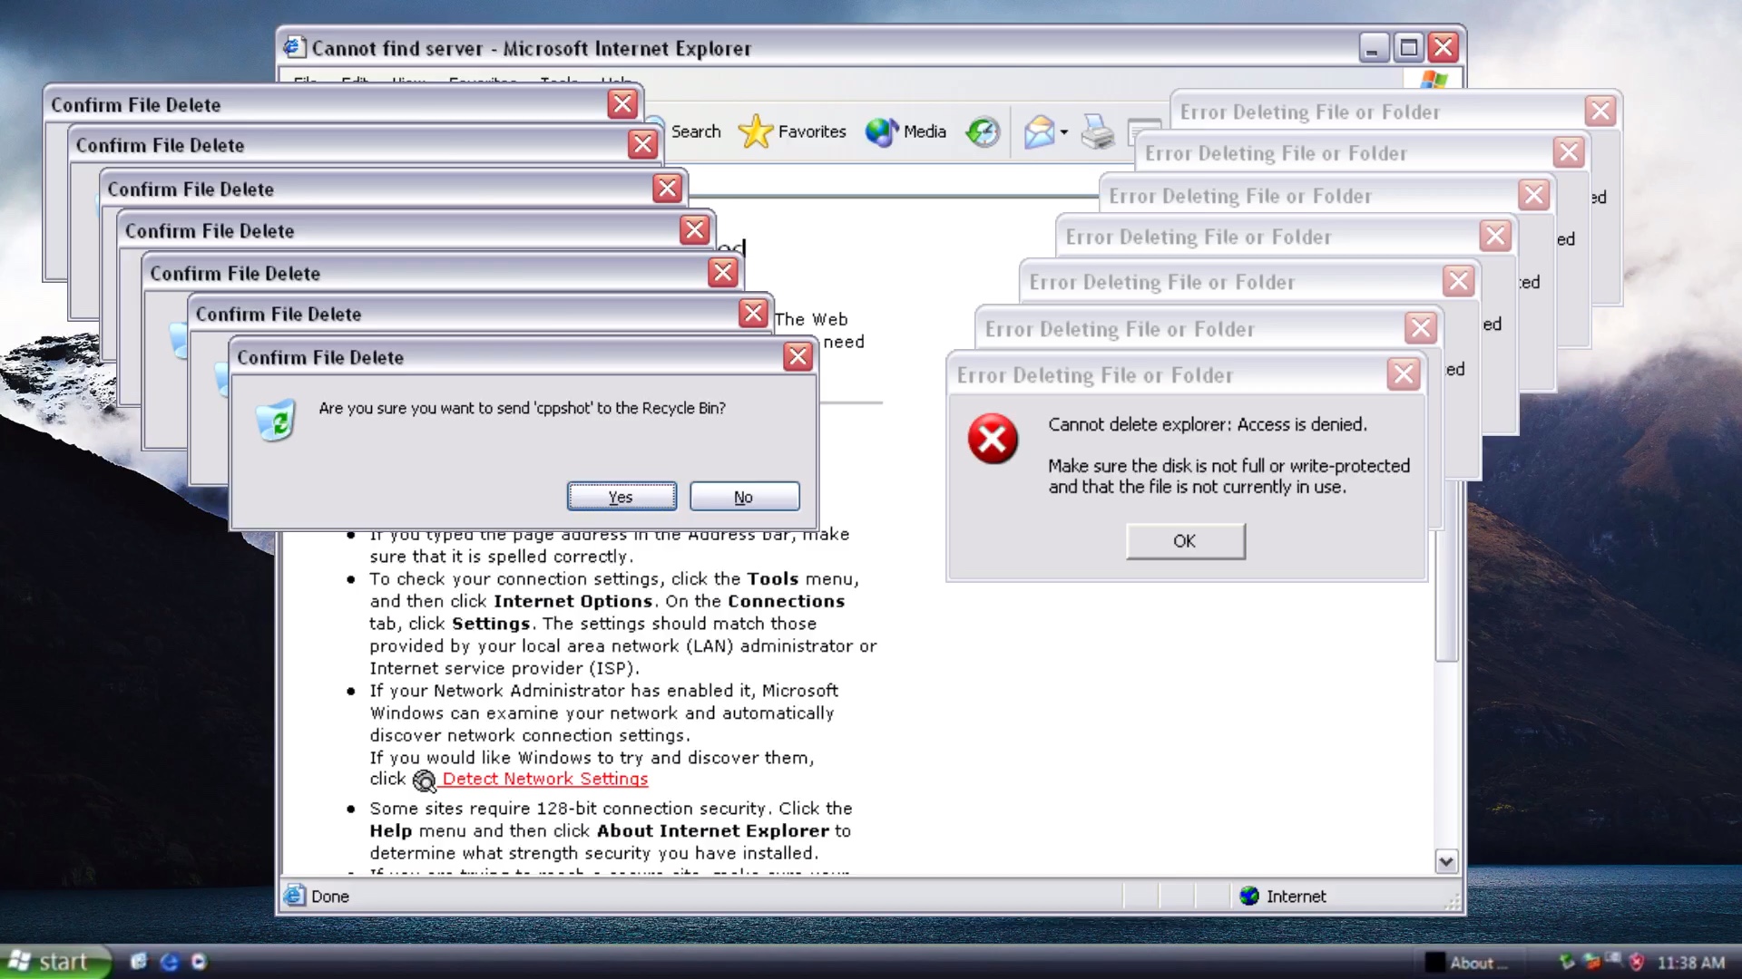Open Search in Internet Explorer toolbar
The width and height of the screenshot is (1742, 979).
tap(695, 131)
